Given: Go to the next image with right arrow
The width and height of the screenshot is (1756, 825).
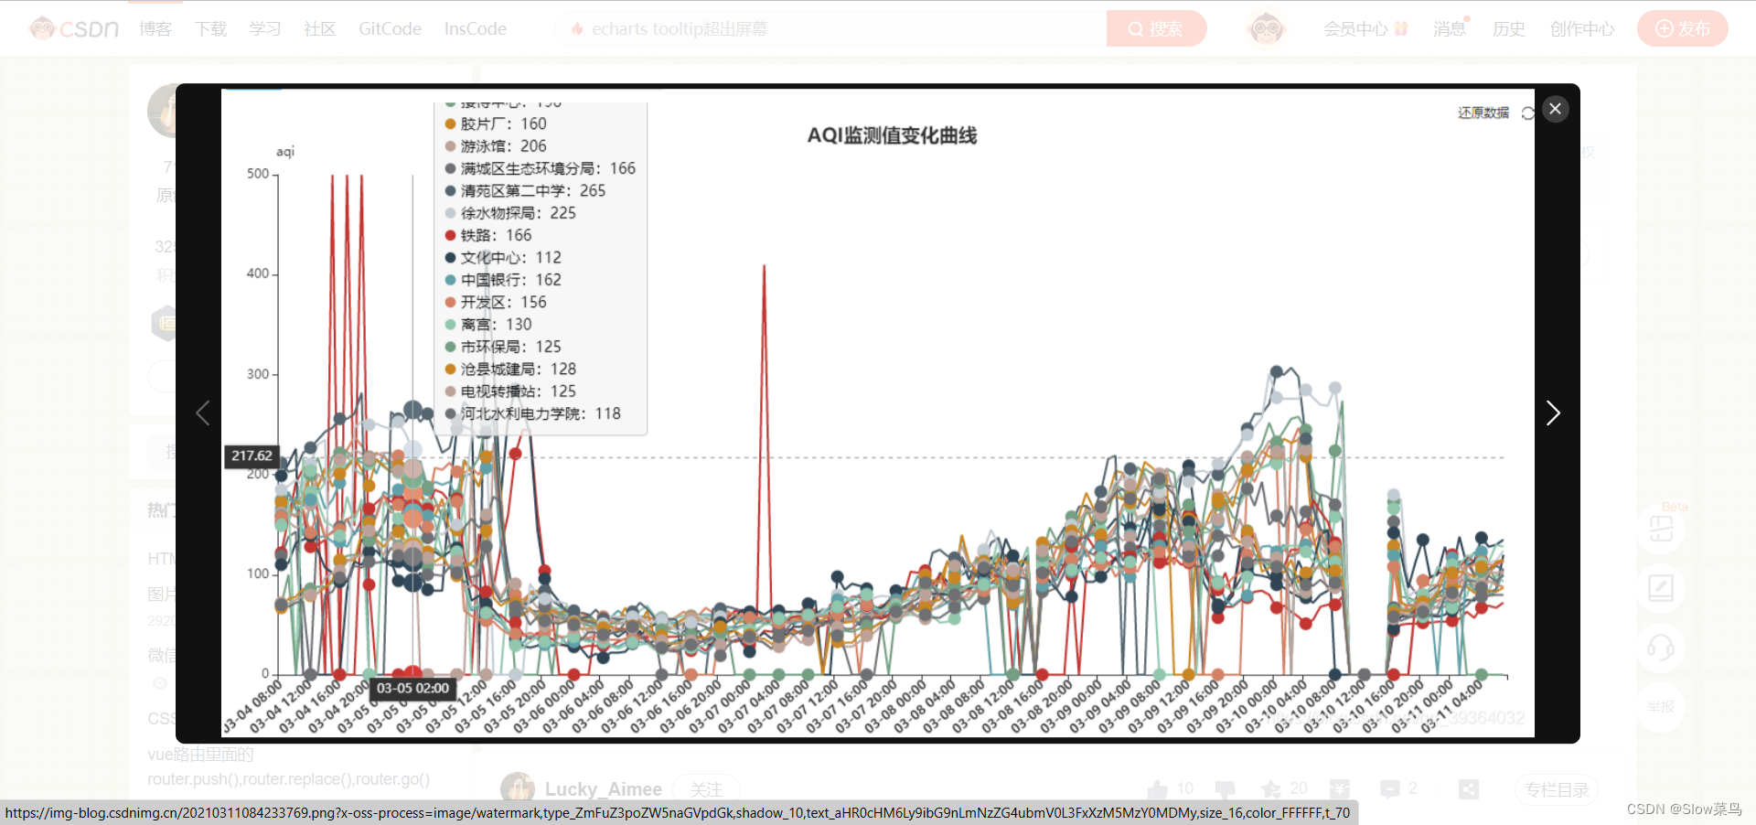Looking at the screenshot, I should pyautogui.click(x=1552, y=413).
